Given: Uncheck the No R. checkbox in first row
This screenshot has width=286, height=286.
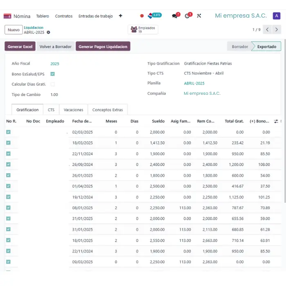Looking at the screenshot, I should pos(8,132).
